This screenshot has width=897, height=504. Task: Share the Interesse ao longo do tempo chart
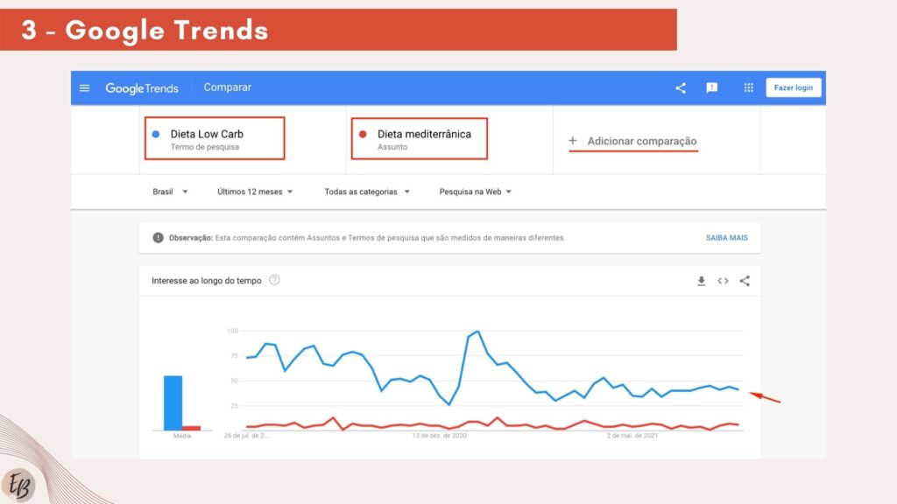[x=745, y=281]
